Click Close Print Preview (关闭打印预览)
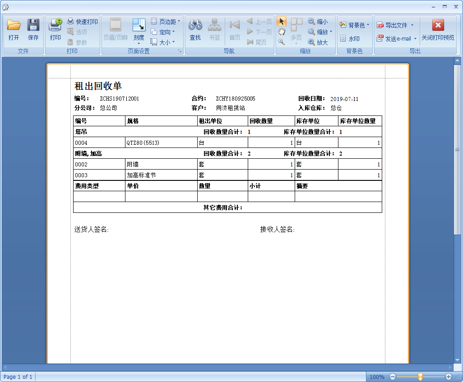This screenshot has height=382, width=463. (438, 29)
